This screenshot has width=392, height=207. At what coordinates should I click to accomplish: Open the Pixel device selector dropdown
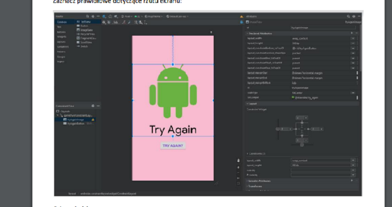126,17
